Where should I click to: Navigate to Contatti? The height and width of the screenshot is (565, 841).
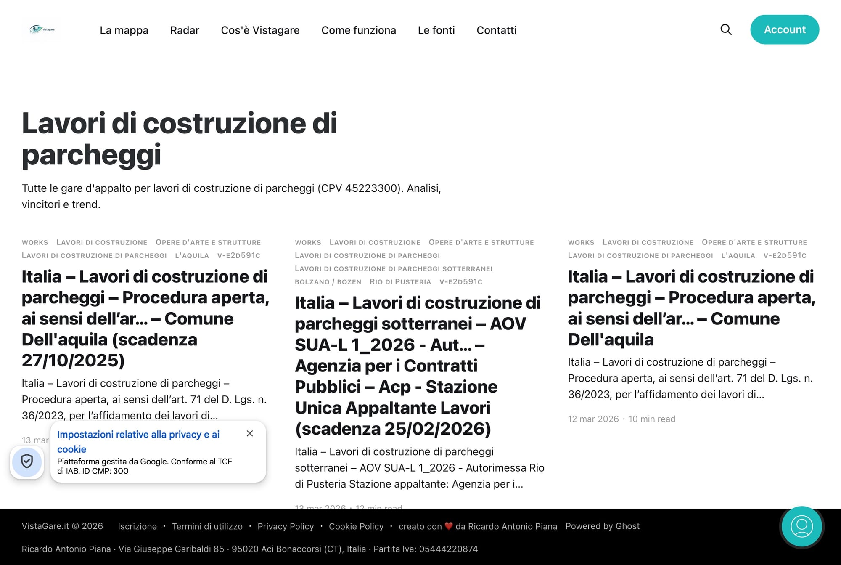[x=496, y=30]
